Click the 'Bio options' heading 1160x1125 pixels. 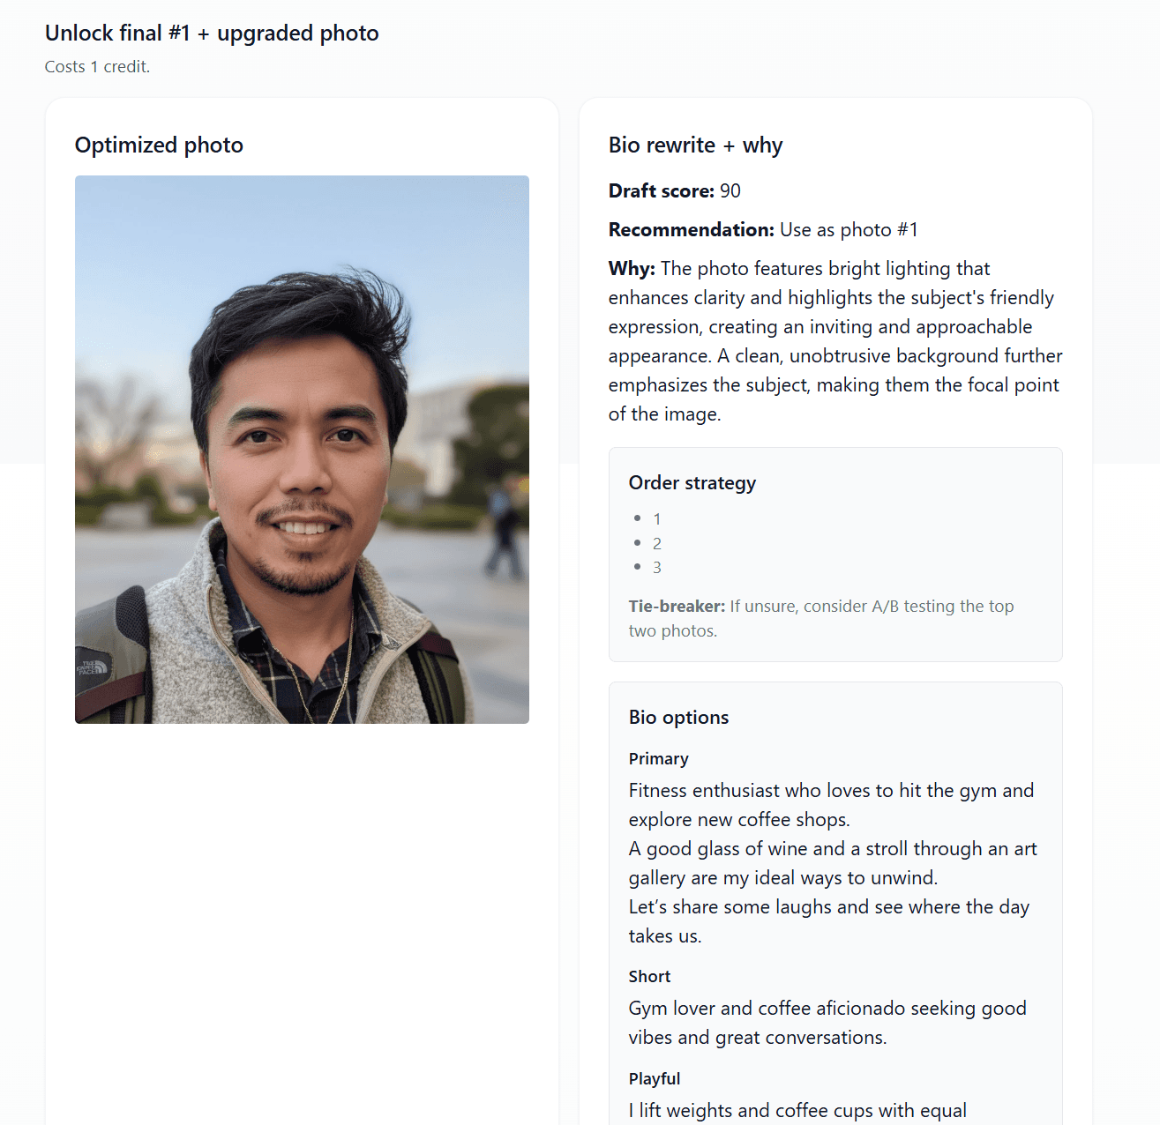[678, 718]
